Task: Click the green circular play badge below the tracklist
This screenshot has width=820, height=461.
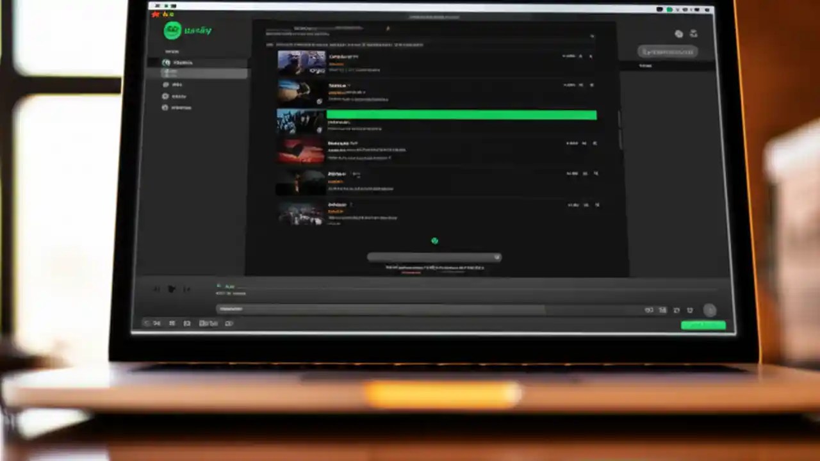Action: 434,241
